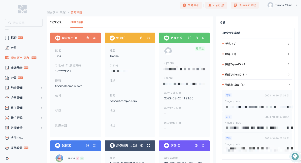This screenshot has width=301, height=163.
Task: Expand fullscreen on blue 致趣 card
Action: click(94, 146)
